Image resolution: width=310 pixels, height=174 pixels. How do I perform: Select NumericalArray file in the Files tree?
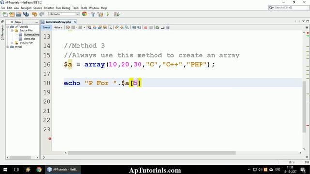pos(31,35)
